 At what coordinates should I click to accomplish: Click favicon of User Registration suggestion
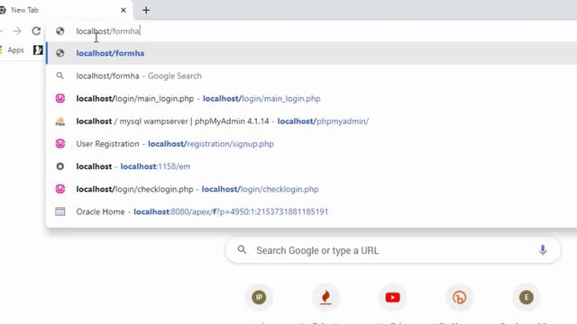(60, 144)
